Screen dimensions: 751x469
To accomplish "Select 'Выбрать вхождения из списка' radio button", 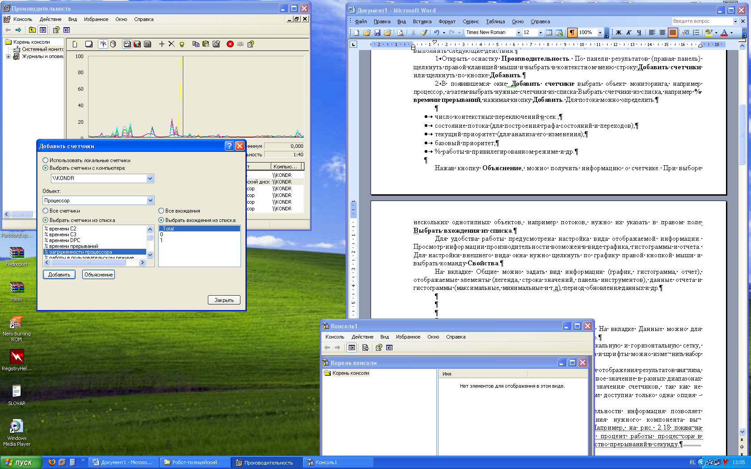I will (161, 220).
